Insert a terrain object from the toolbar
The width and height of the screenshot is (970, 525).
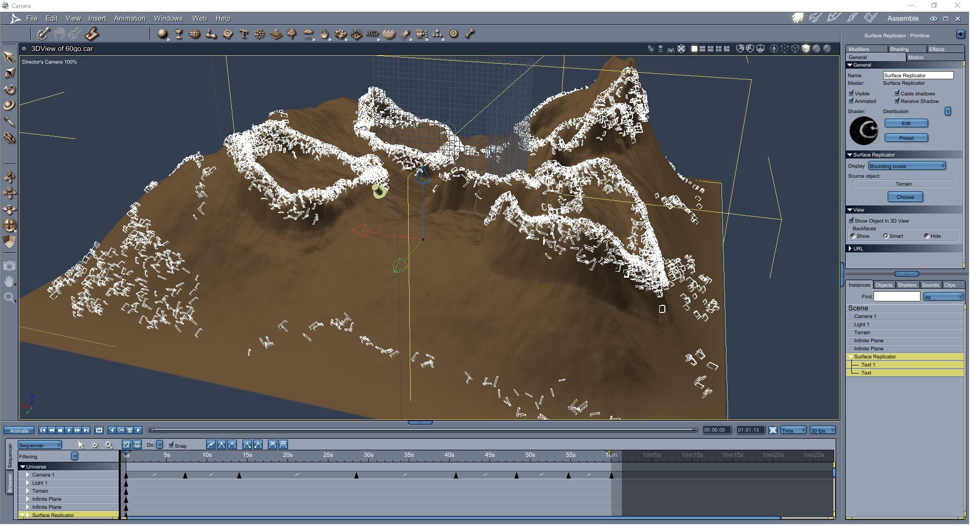click(276, 34)
